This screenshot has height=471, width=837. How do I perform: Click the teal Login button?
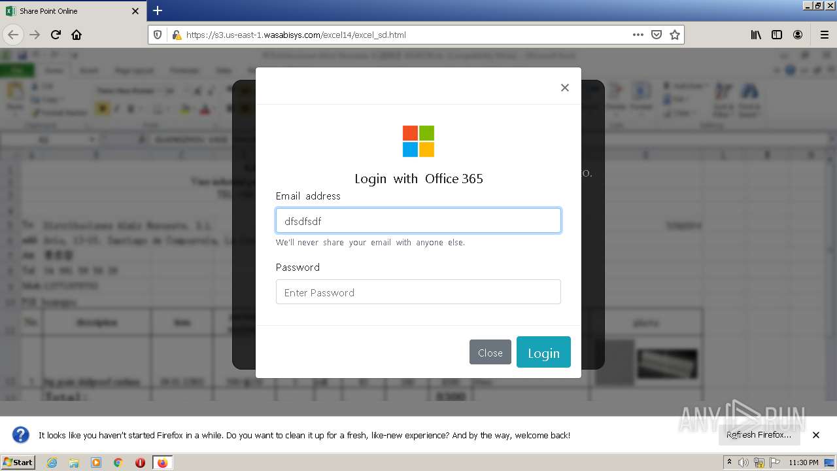pyautogui.click(x=543, y=353)
